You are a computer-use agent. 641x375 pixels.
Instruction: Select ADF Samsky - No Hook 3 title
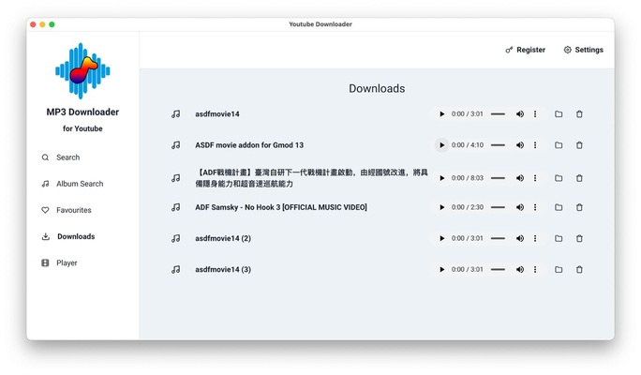pos(281,207)
